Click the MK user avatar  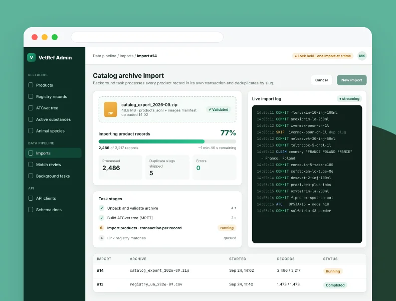point(362,56)
